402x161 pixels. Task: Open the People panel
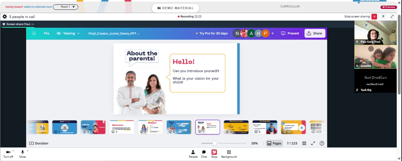click(x=193, y=154)
